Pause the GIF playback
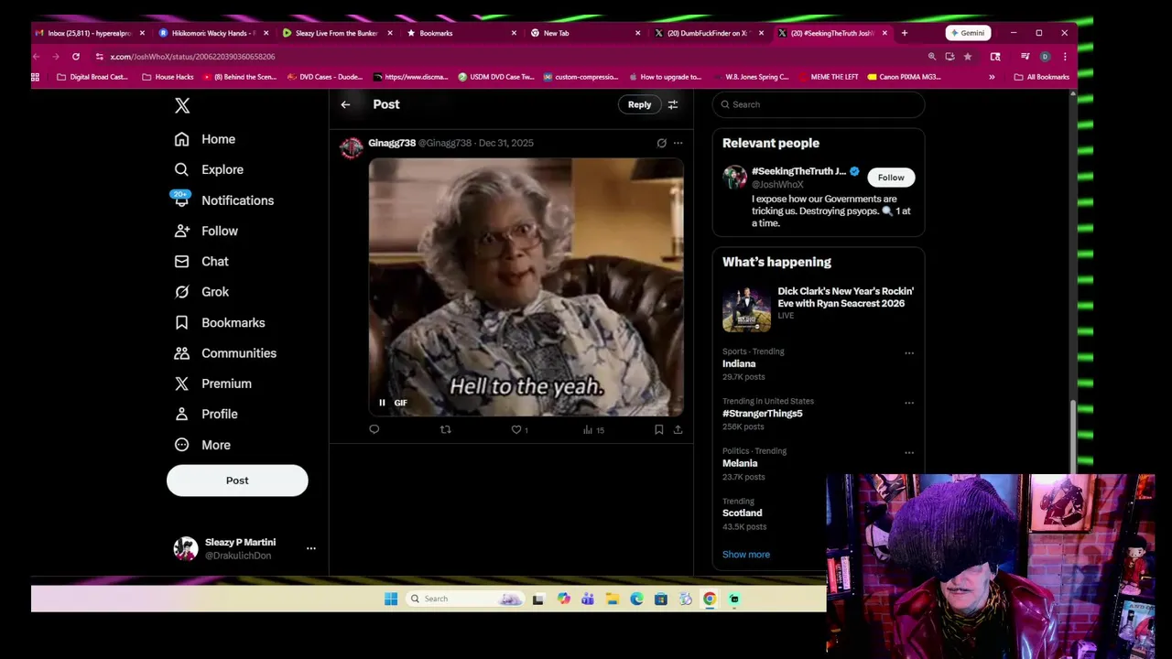Viewport: 1172px width, 659px height. pos(382,403)
